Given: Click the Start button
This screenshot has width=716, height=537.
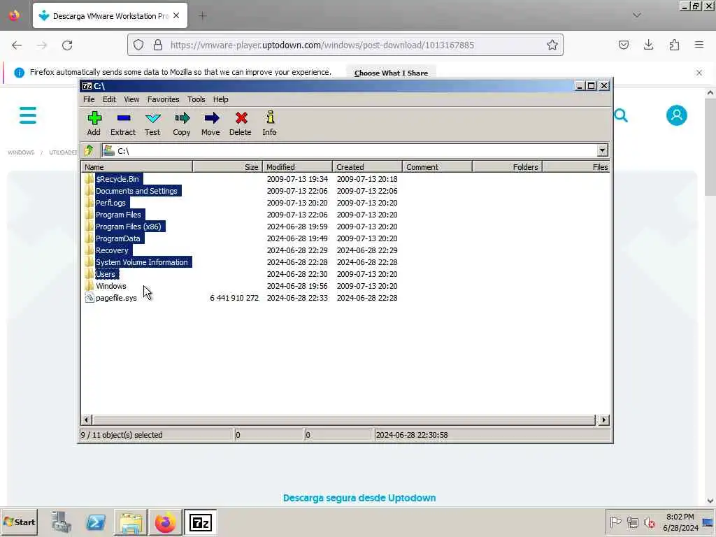Looking at the screenshot, I should [x=19, y=522].
